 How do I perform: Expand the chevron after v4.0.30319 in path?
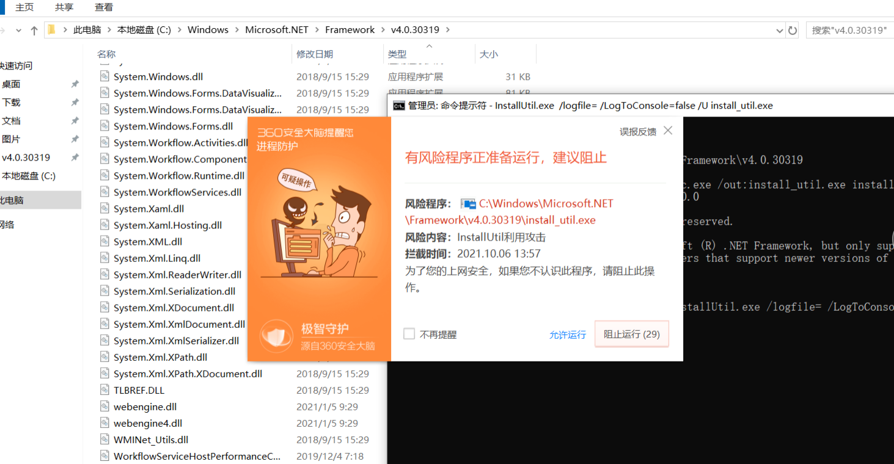coord(447,30)
